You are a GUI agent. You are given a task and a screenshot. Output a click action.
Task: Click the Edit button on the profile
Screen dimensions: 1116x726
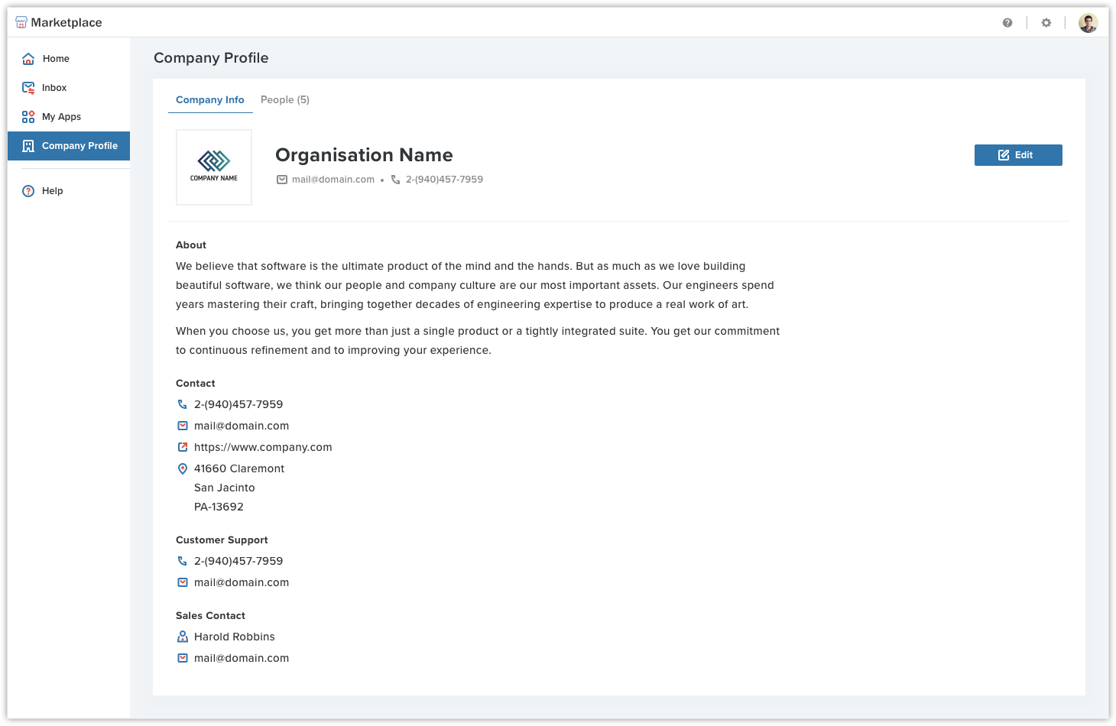[1018, 154]
